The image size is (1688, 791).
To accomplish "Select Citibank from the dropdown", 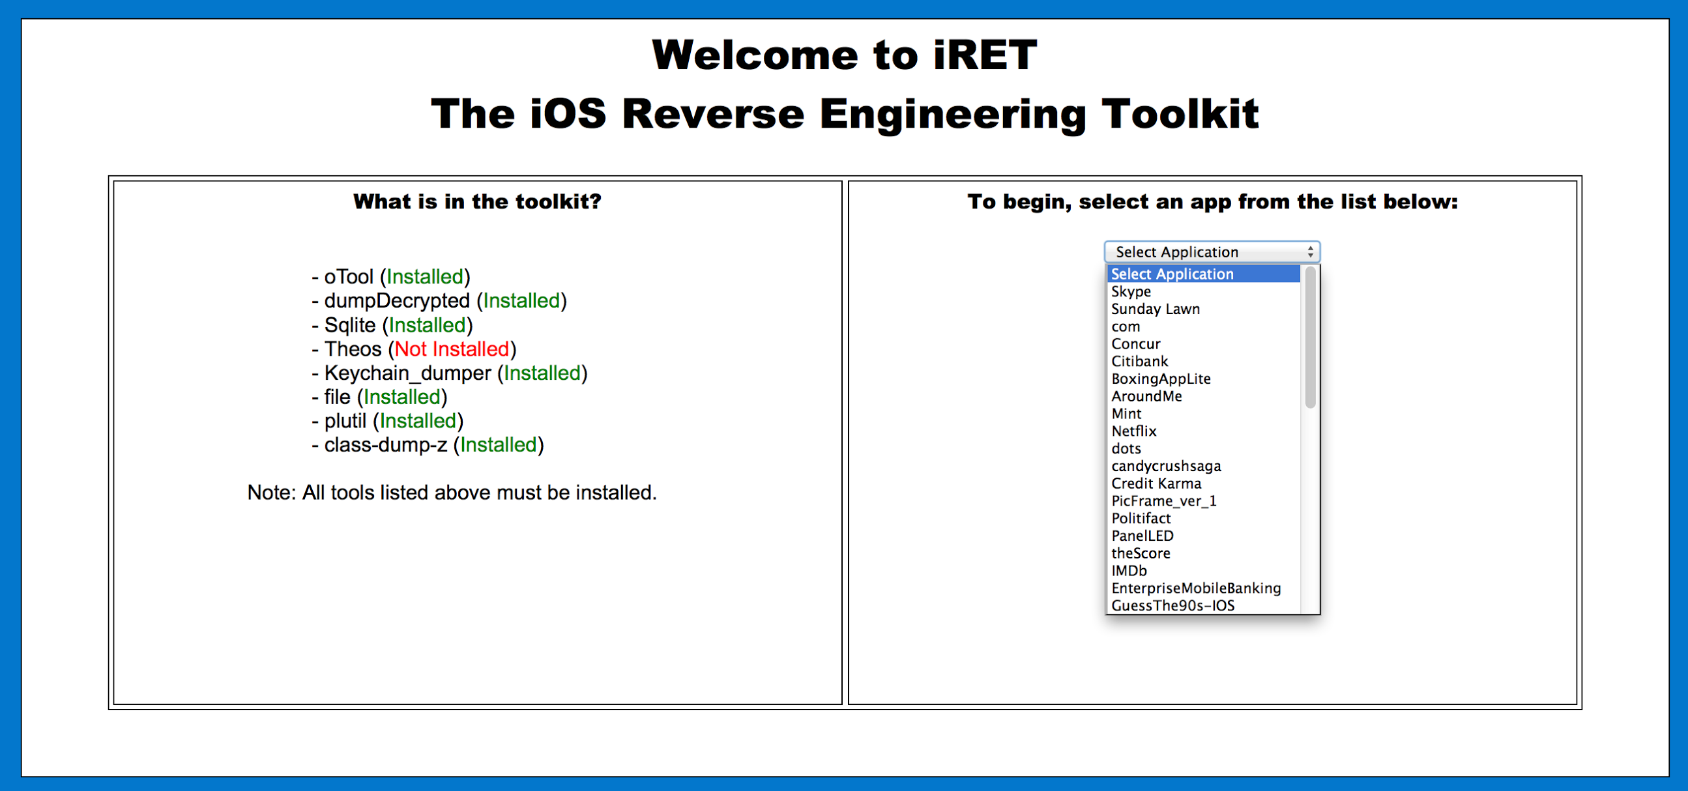I will click(x=1139, y=362).
